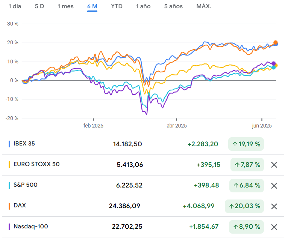The image size is (291, 240).
Task: Click the yellow EURO STOXX 50 color marker
Action: click(9, 164)
